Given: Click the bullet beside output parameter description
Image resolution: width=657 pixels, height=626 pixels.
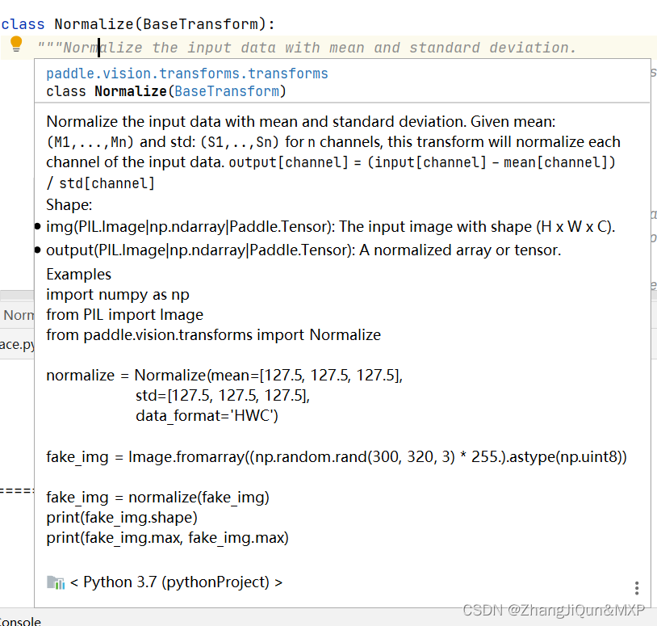Looking at the screenshot, I should pyautogui.click(x=36, y=250).
